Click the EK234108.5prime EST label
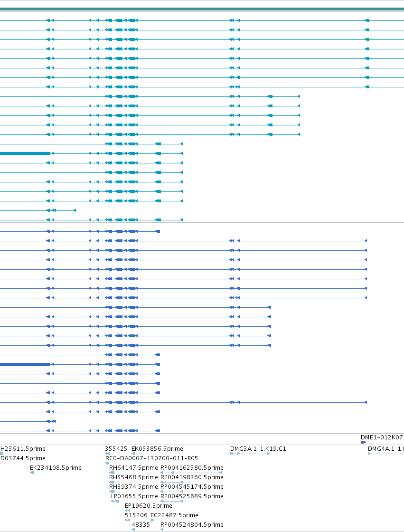The height and width of the screenshot is (532, 404). (x=56, y=467)
